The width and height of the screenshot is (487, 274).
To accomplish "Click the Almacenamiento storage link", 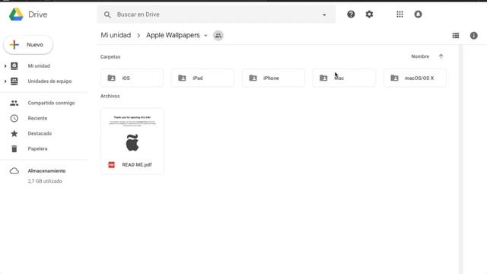I will coord(46,170).
